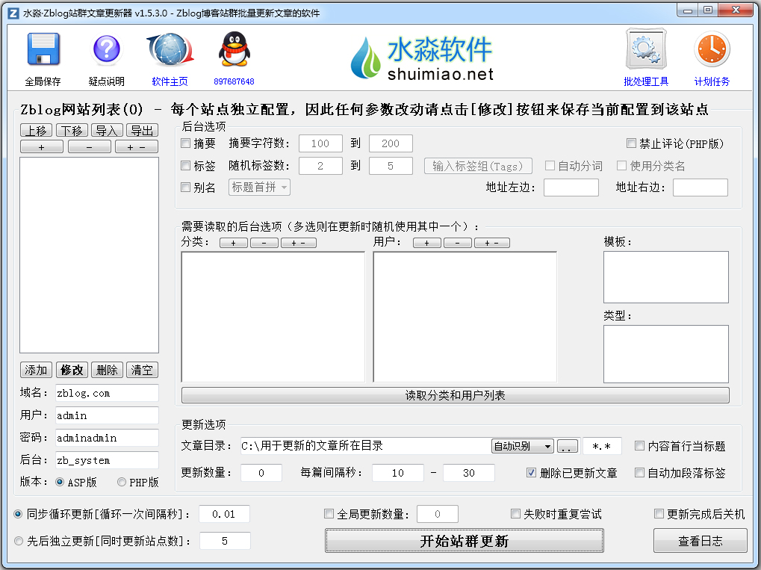Image resolution: width=761 pixels, height=570 pixels.
Task: Click the 用户 + − button
Action: 491,243
